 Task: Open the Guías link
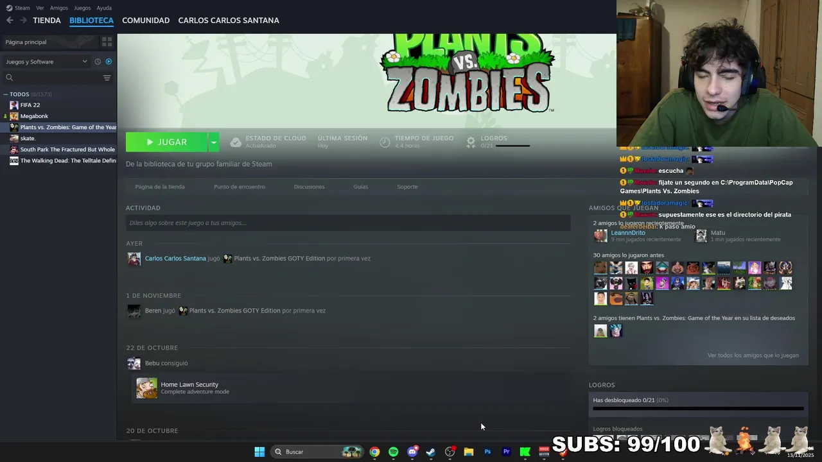click(x=360, y=187)
